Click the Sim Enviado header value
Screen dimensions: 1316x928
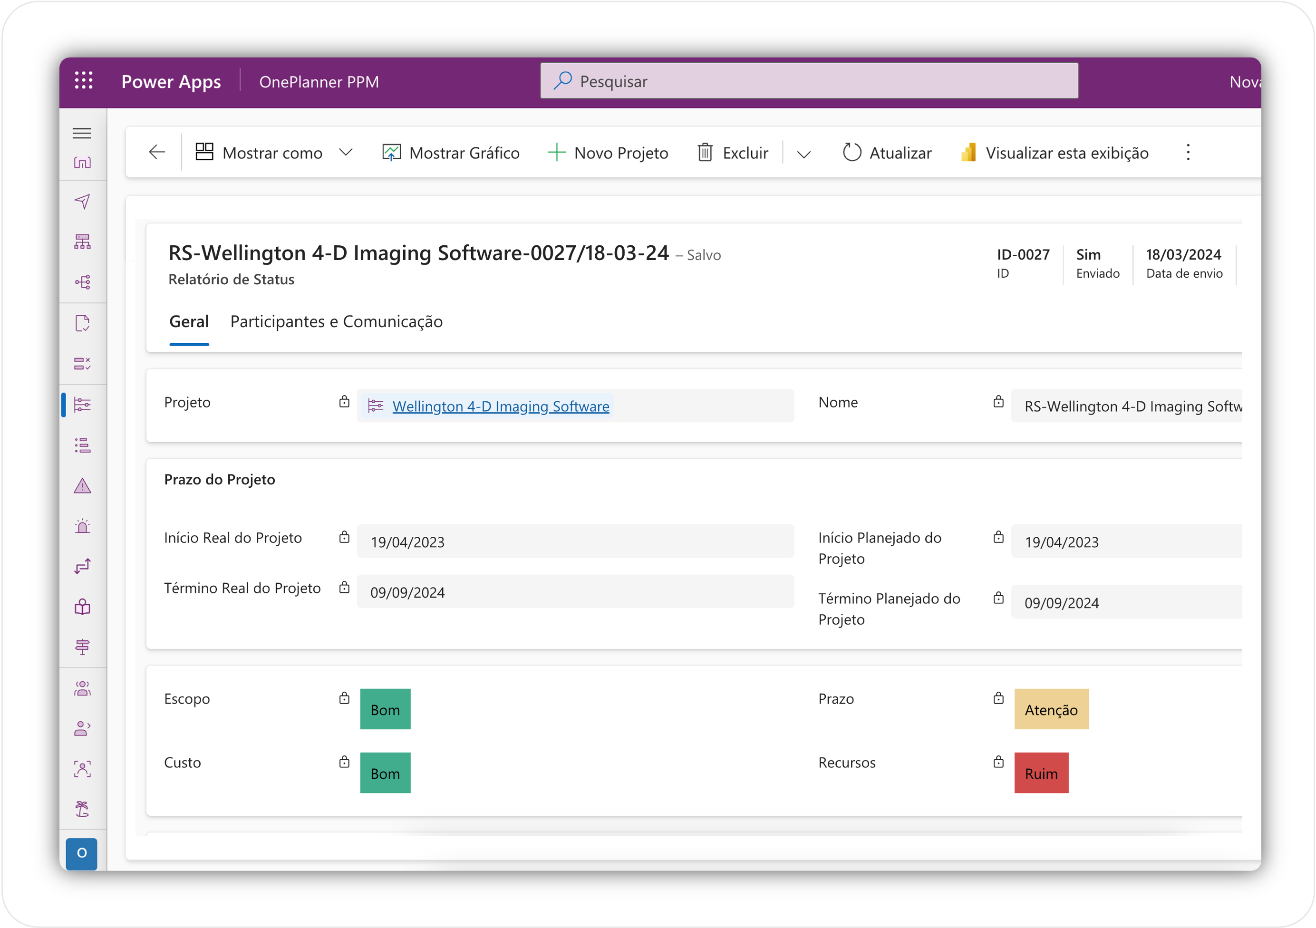(1088, 254)
